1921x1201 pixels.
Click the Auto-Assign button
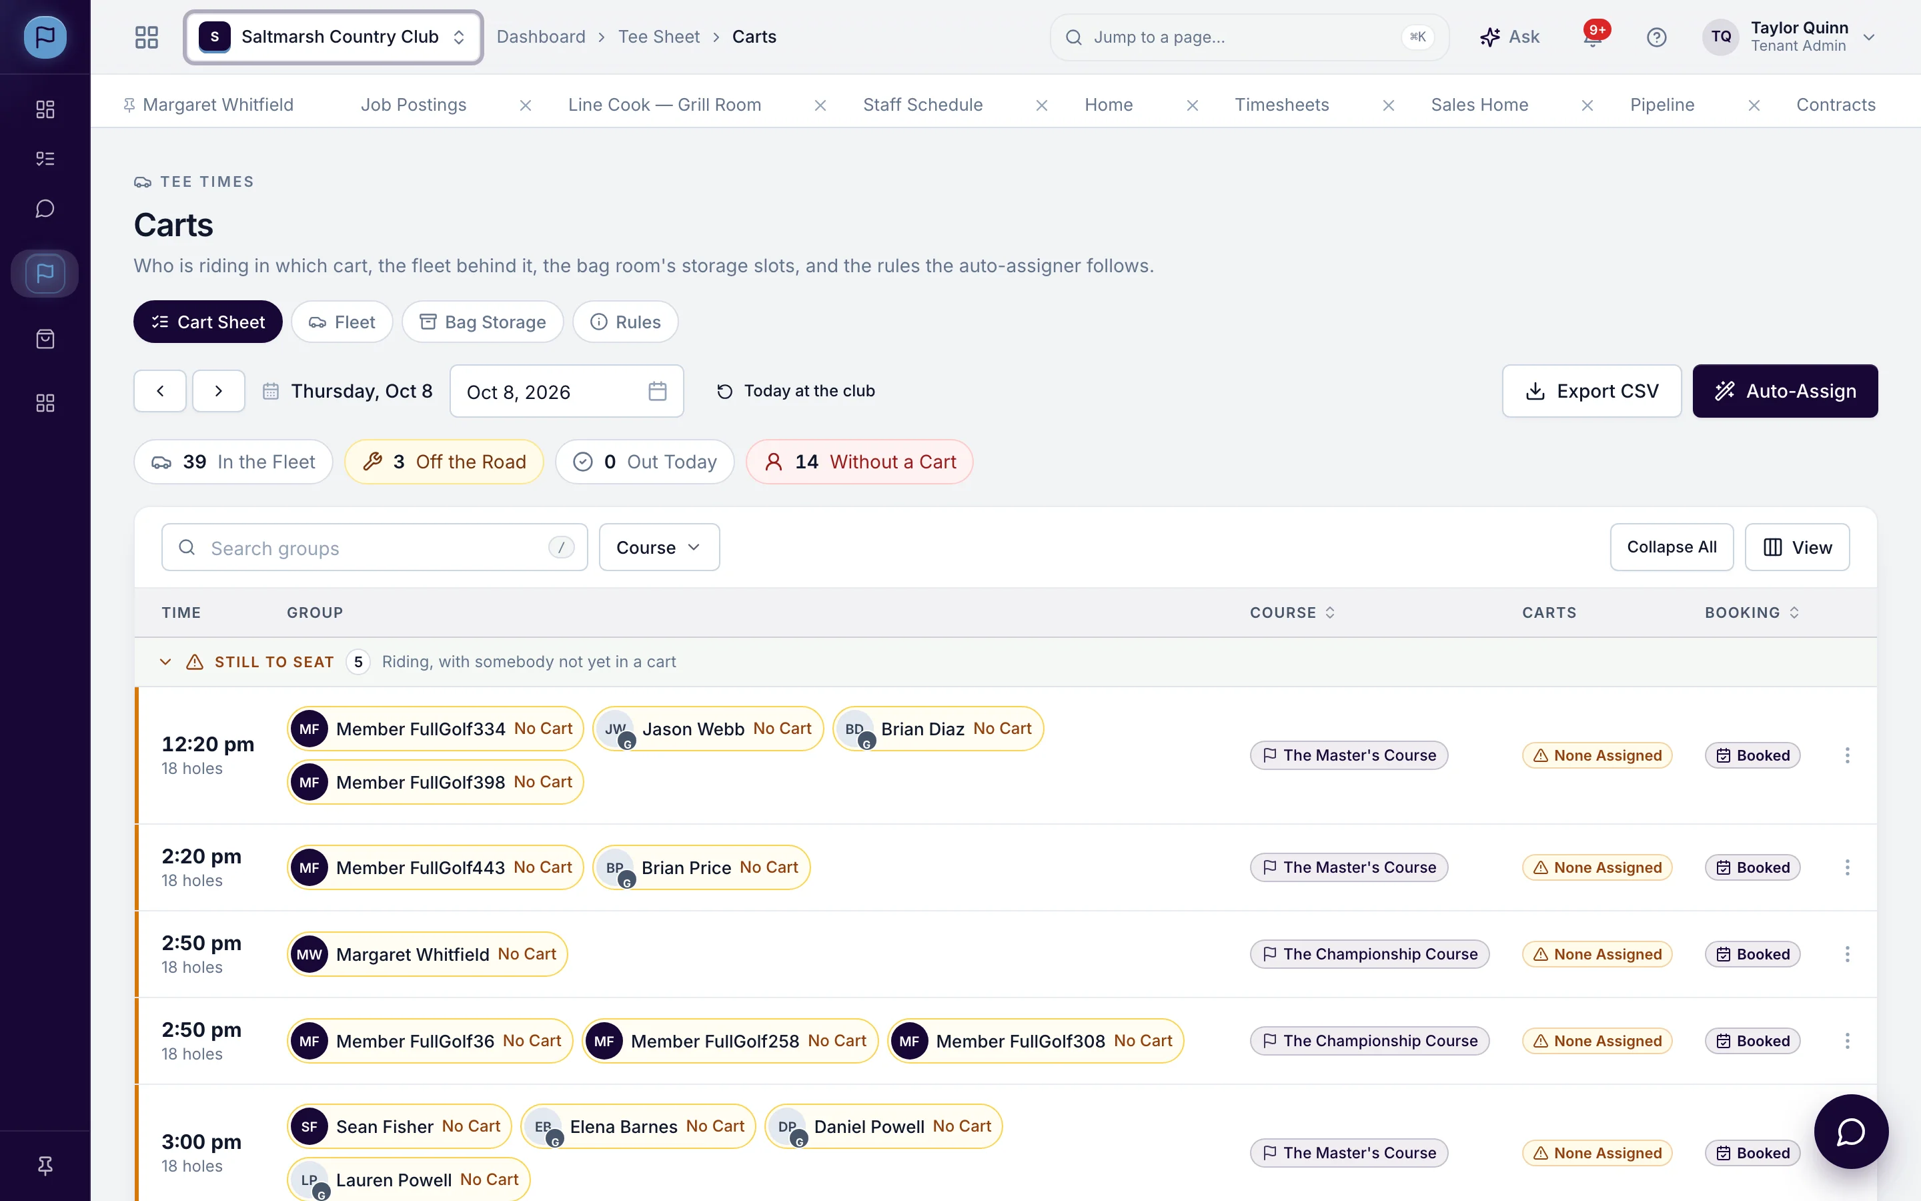coord(1785,391)
